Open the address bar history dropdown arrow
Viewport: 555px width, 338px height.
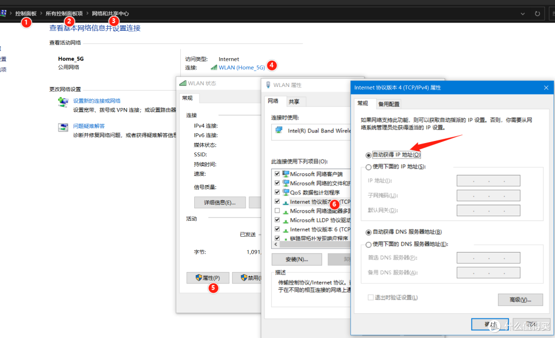(522, 13)
